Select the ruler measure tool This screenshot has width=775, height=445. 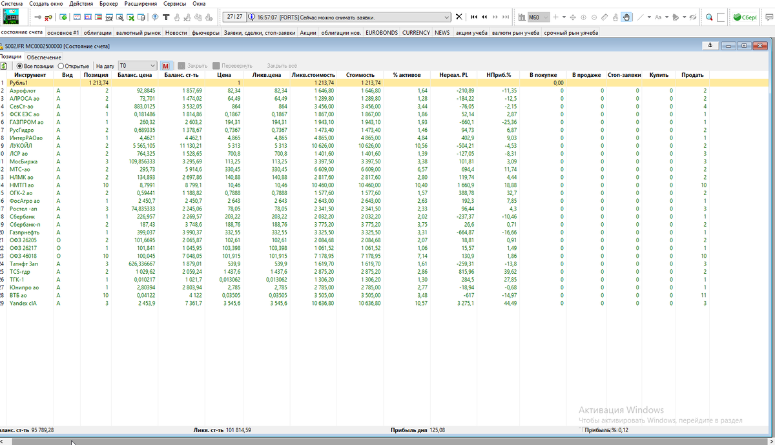tap(604, 17)
